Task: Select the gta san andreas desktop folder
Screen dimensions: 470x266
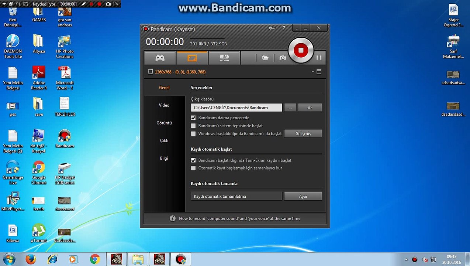Action: pos(65,17)
